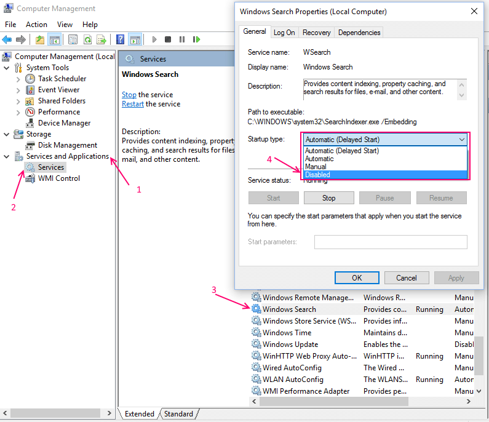Click OK in the properties dialog
This screenshot has height=422, width=489.
point(357,278)
